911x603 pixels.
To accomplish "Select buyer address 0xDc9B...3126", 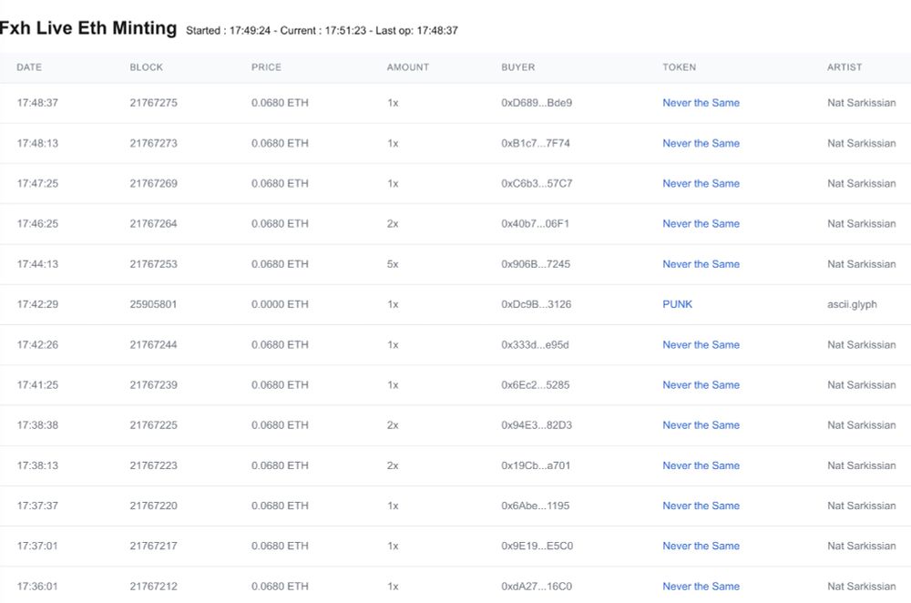I will pos(537,304).
